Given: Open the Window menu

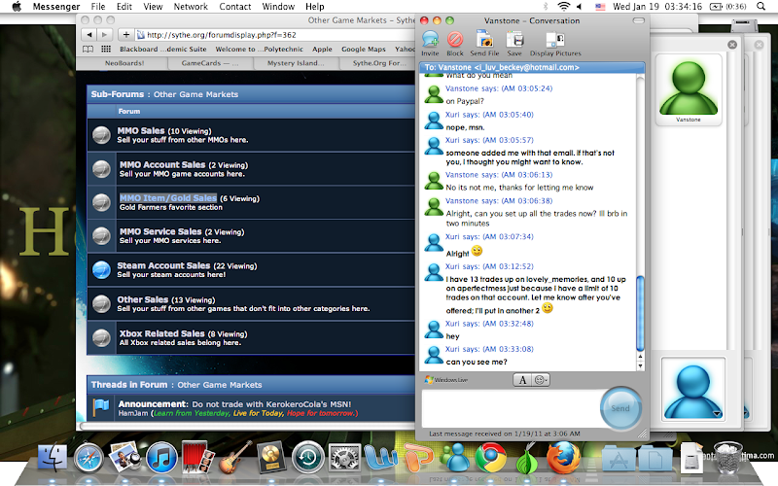Looking at the screenshot, I should point(278,7).
